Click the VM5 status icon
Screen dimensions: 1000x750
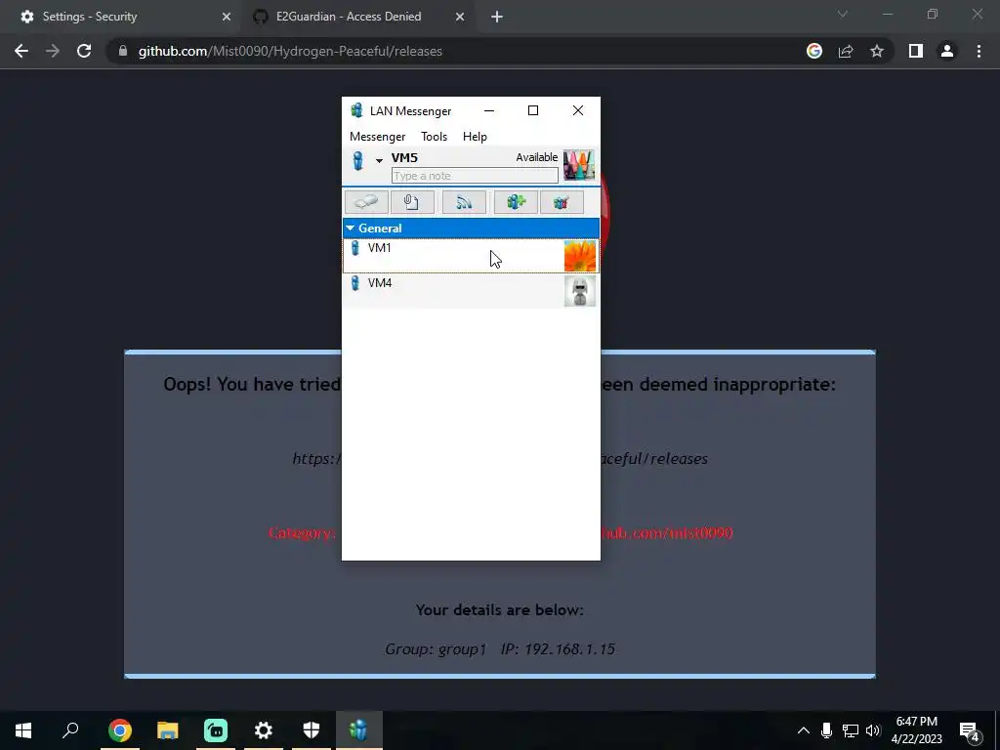coord(358,161)
